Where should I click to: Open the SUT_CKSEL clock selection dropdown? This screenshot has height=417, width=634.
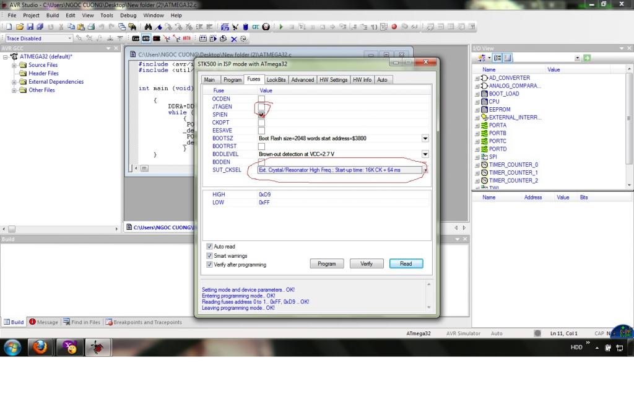click(x=425, y=170)
